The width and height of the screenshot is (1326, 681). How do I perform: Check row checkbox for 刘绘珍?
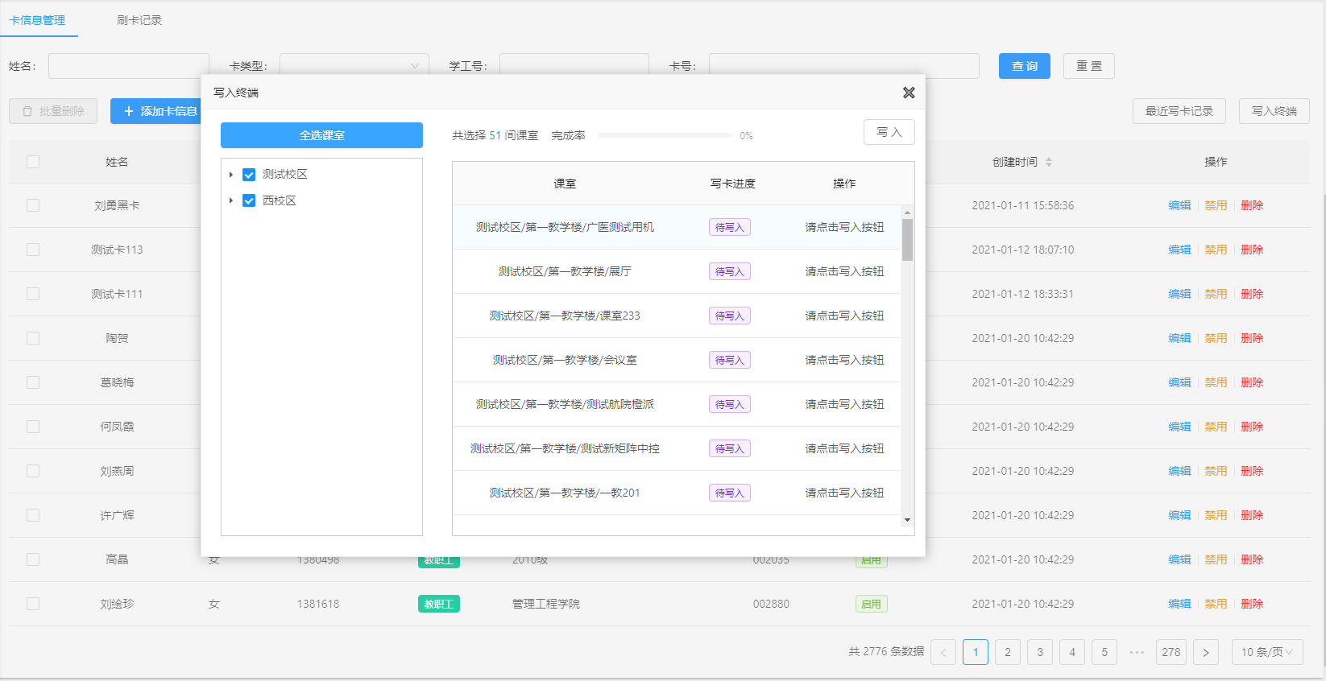33,604
